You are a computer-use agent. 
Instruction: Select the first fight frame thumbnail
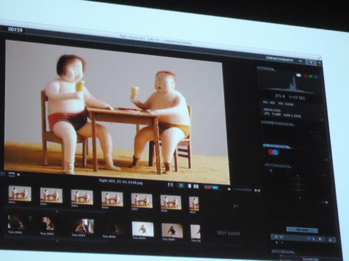click(20, 194)
